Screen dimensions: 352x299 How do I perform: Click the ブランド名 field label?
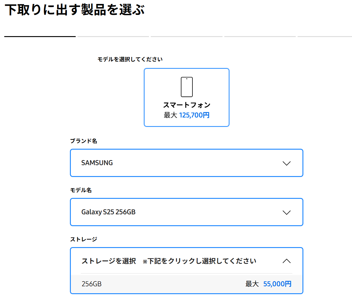pos(84,141)
